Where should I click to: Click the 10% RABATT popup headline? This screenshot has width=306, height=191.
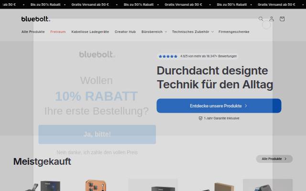point(96,96)
